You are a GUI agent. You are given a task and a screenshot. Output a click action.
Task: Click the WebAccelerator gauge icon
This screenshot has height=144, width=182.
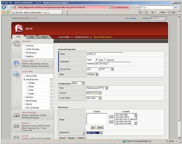click(x=16, y=115)
